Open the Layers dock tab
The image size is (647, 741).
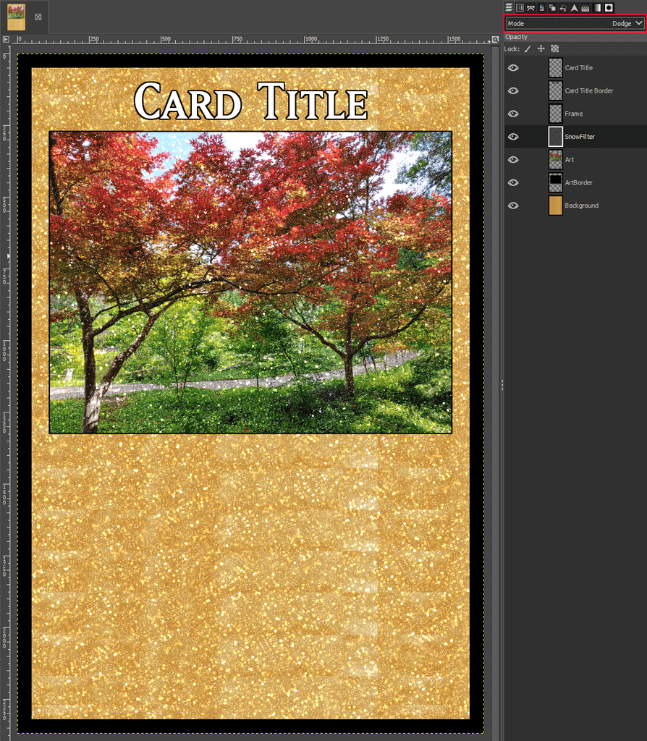[509, 7]
